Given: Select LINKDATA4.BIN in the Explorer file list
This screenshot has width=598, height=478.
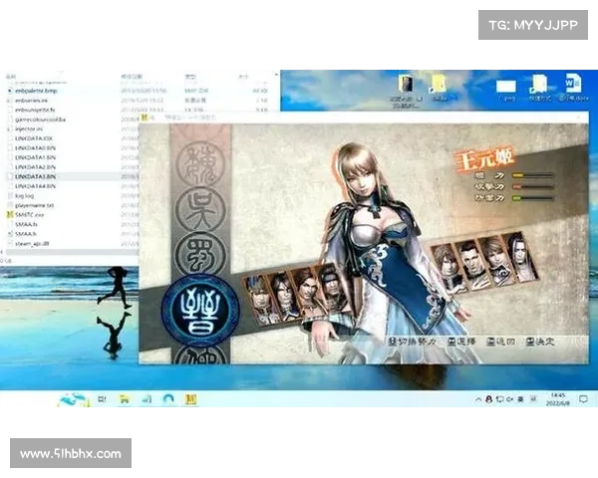Looking at the screenshot, I should 35,186.
